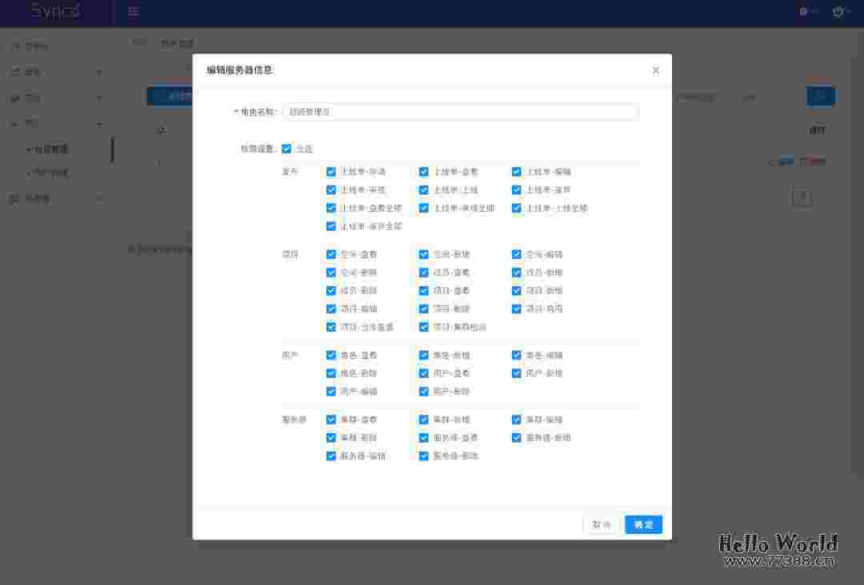Image resolution: width=864 pixels, height=585 pixels.
Task: Uncheck the 上线单-申请 permission
Action: click(331, 172)
